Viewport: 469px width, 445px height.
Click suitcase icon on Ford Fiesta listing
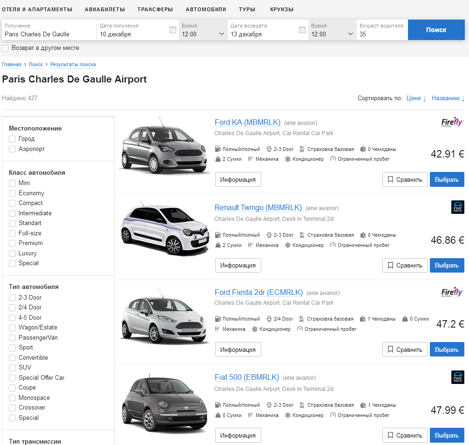click(x=362, y=319)
